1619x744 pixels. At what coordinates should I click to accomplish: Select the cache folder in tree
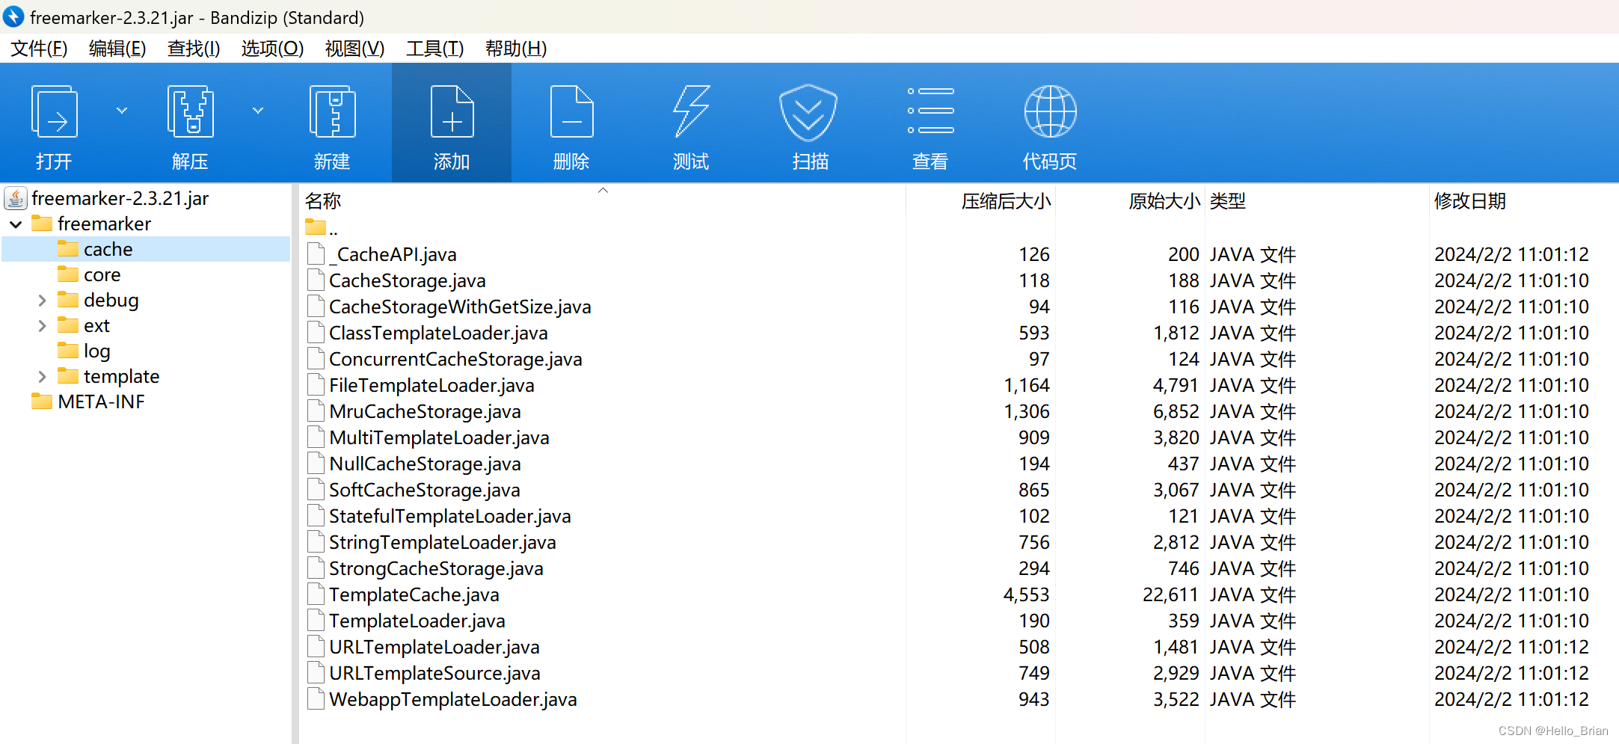pos(108,249)
